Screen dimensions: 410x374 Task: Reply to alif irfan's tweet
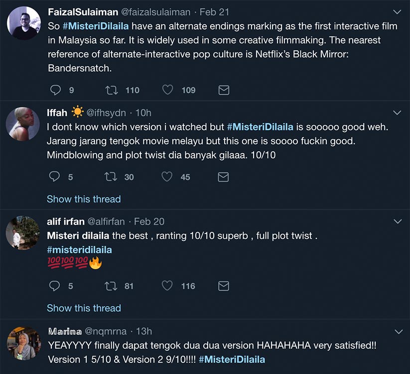click(53, 286)
